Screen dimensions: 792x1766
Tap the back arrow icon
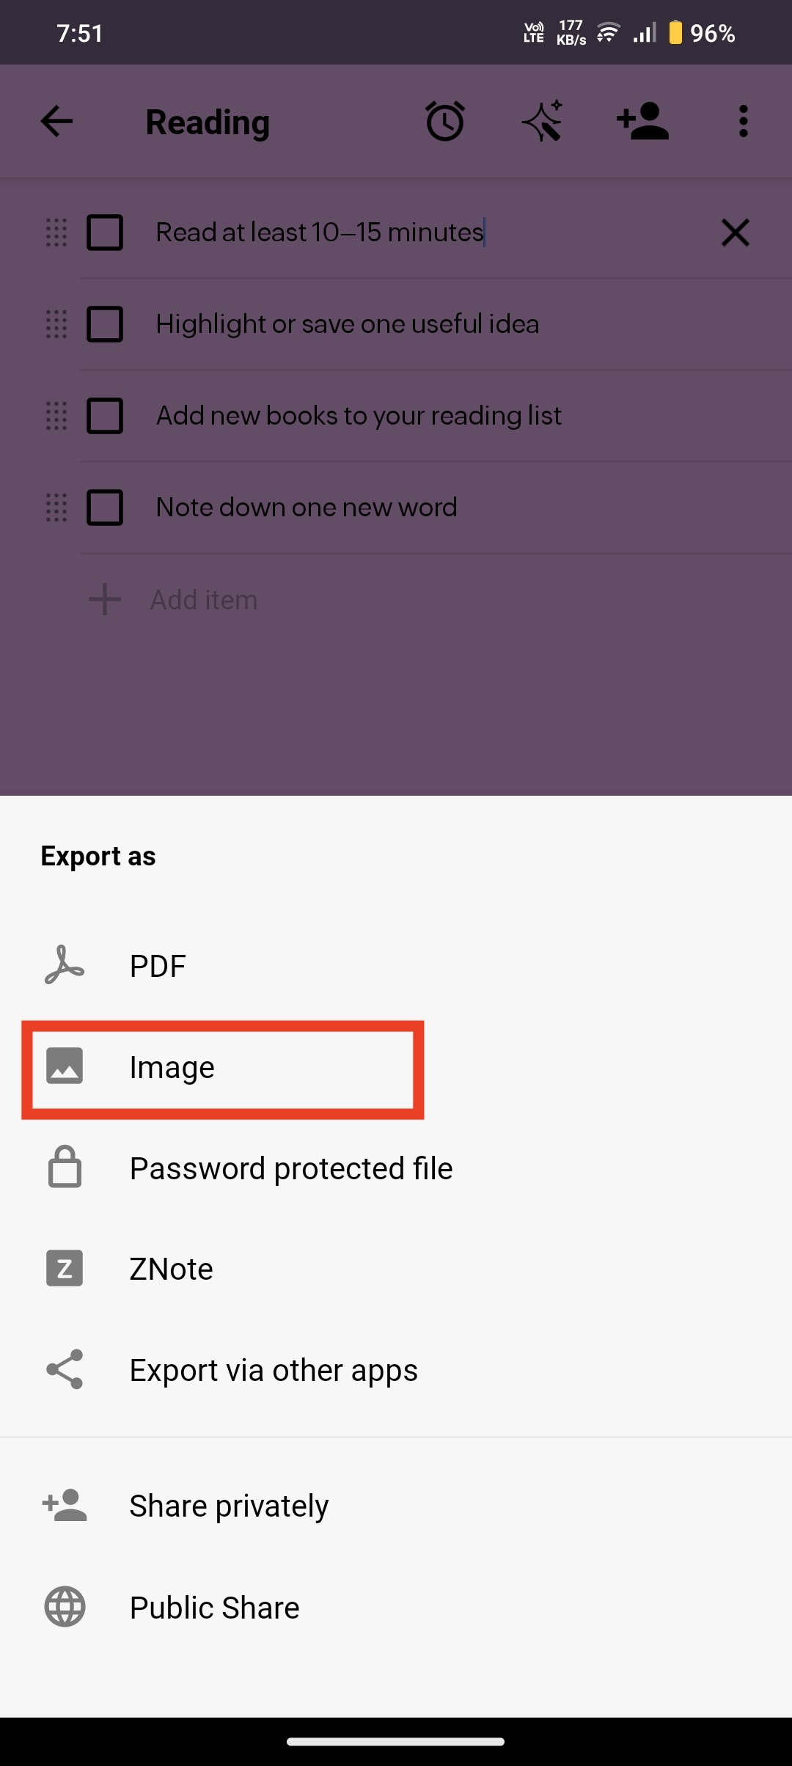[56, 122]
